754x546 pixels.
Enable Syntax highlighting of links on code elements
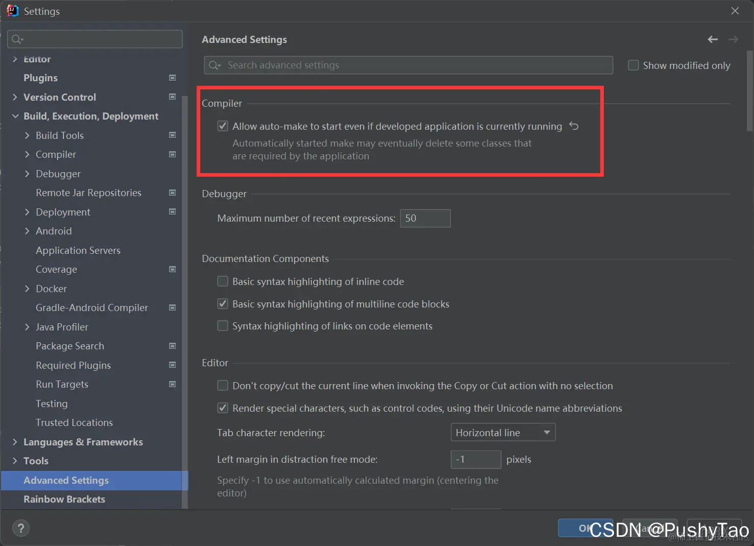[x=223, y=326]
